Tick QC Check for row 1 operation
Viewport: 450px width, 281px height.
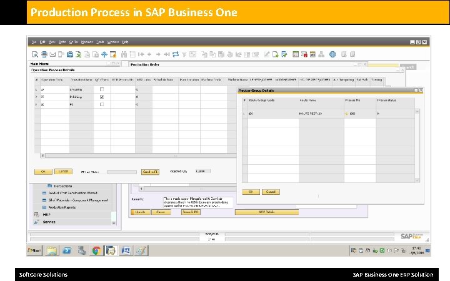click(102, 89)
